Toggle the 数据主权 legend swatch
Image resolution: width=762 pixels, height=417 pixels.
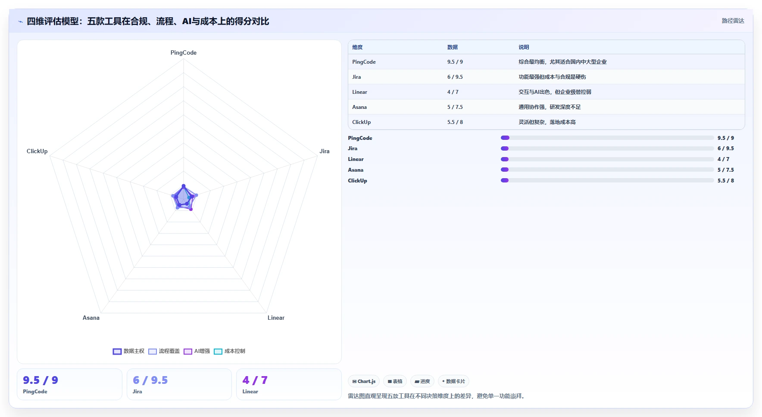point(117,352)
